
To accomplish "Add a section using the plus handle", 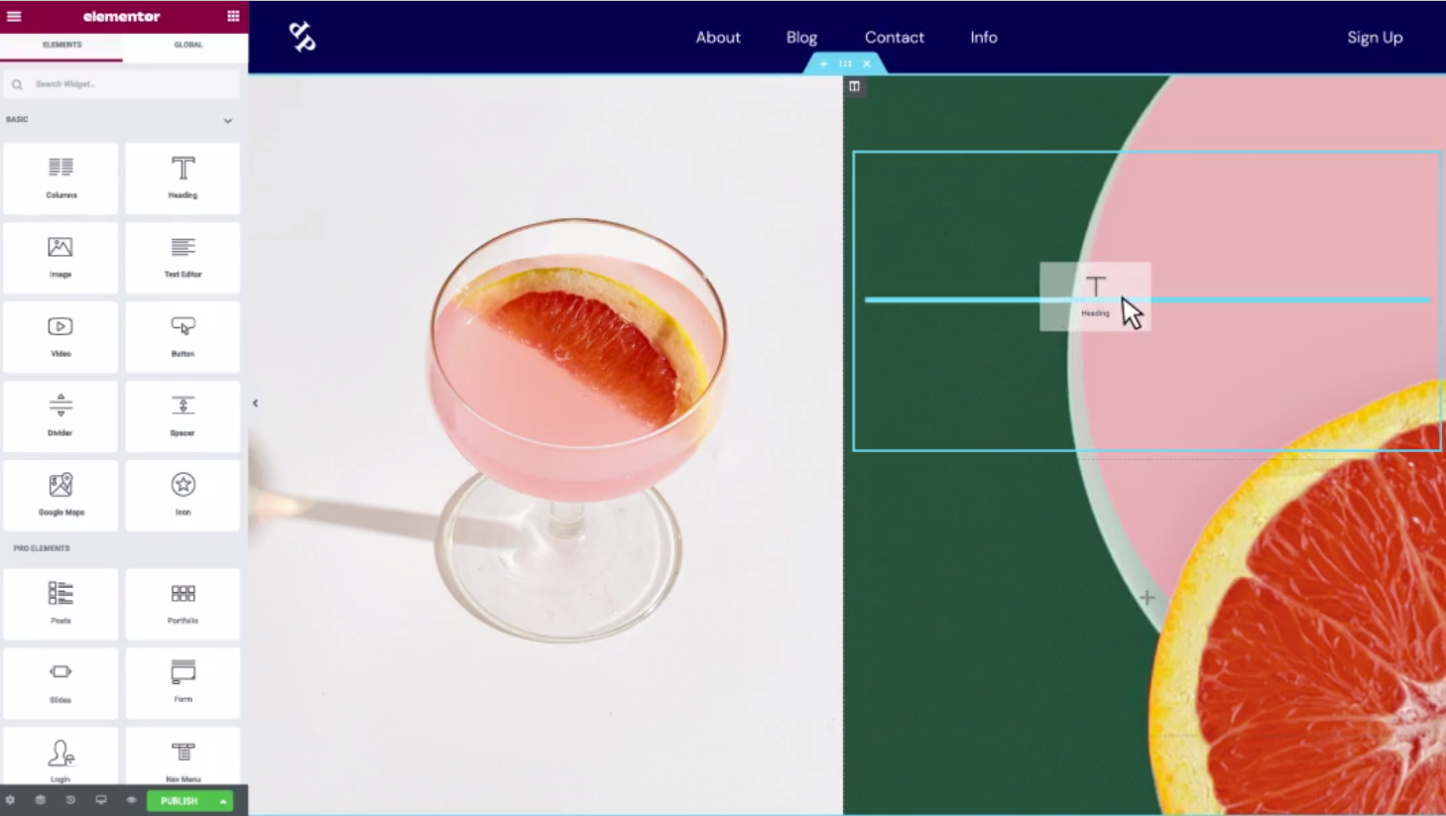I will (823, 63).
